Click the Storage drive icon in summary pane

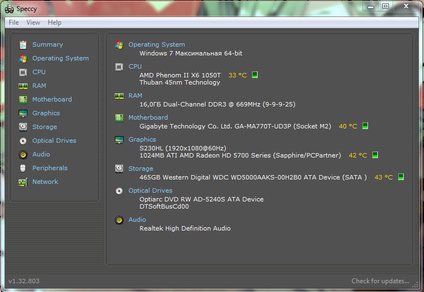point(119,169)
